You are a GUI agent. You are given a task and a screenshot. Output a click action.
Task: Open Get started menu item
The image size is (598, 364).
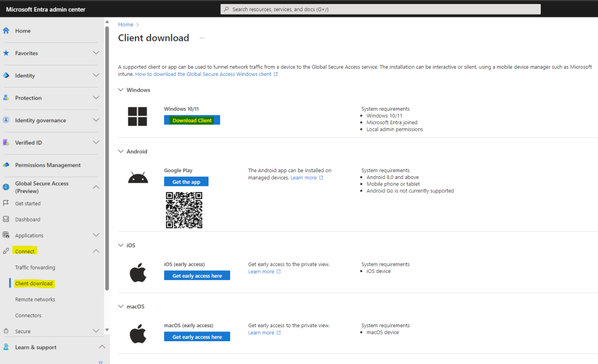(x=28, y=204)
